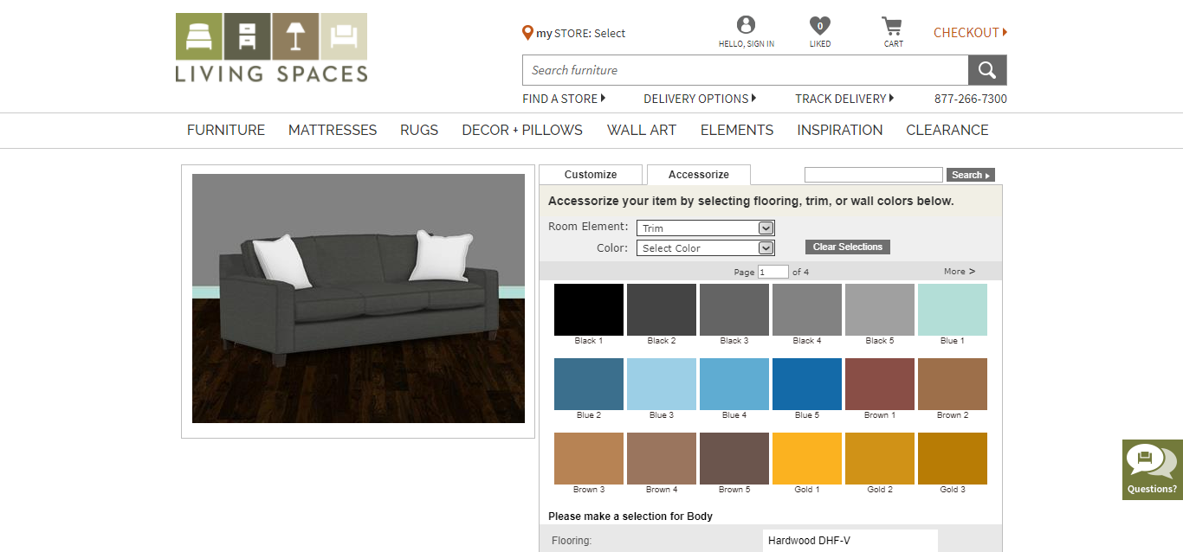Image resolution: width=1183 pixels, height=552 pixels.
Task: Select the Gold 1 swatch
Action: 807,459
